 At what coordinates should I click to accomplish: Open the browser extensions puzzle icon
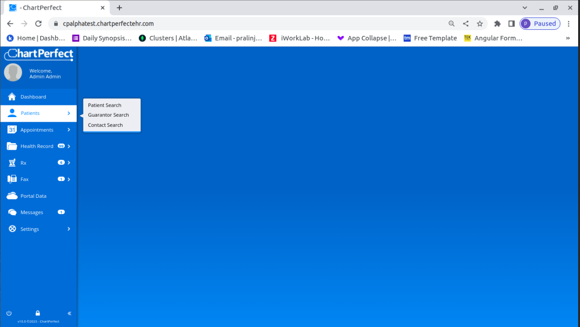[497, 23]
